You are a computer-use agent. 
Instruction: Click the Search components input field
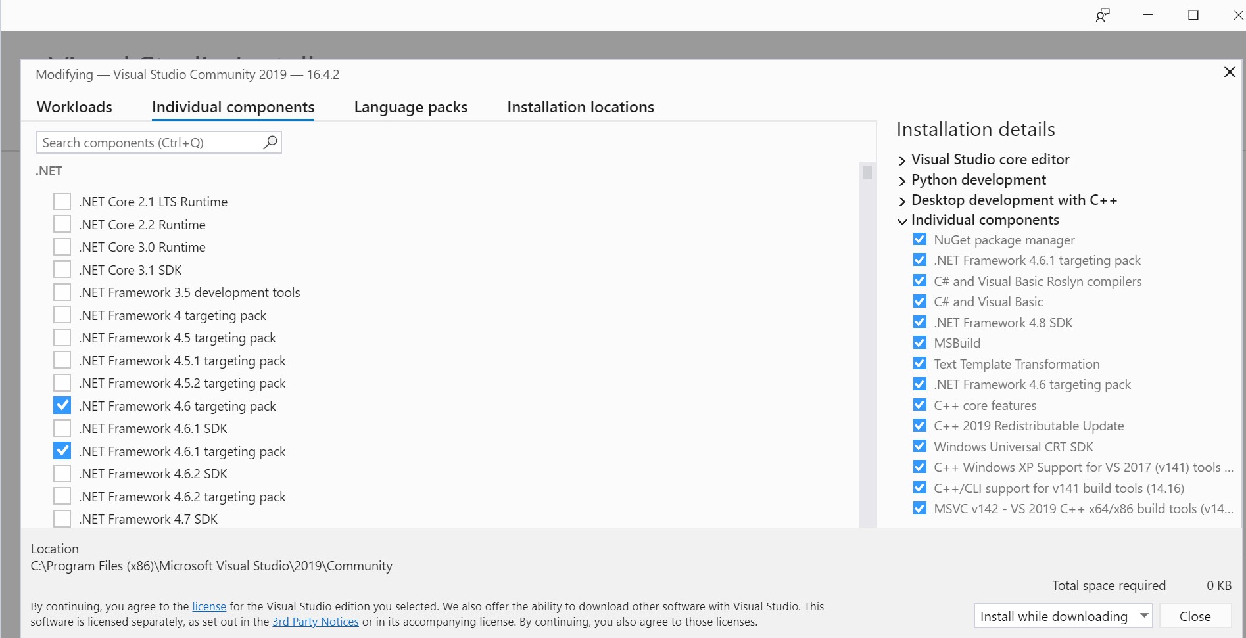pos(150,143)
